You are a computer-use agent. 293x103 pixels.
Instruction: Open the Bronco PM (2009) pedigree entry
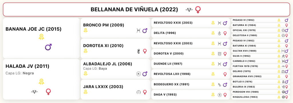115,28
